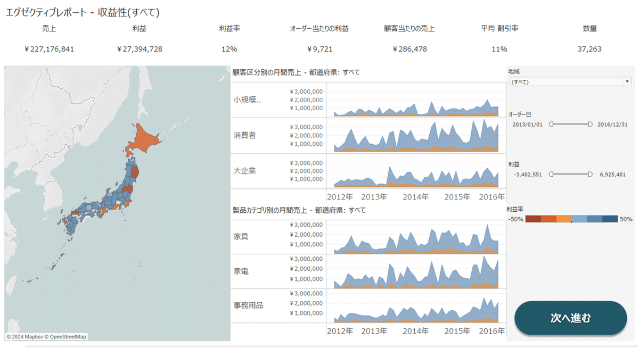
Task: Click the 売上 value ¥227,176,841
Action: pos(49,49)
